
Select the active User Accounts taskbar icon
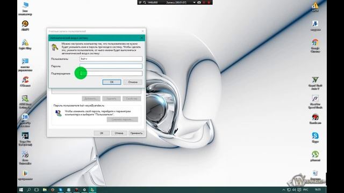[x=92, y=190]
